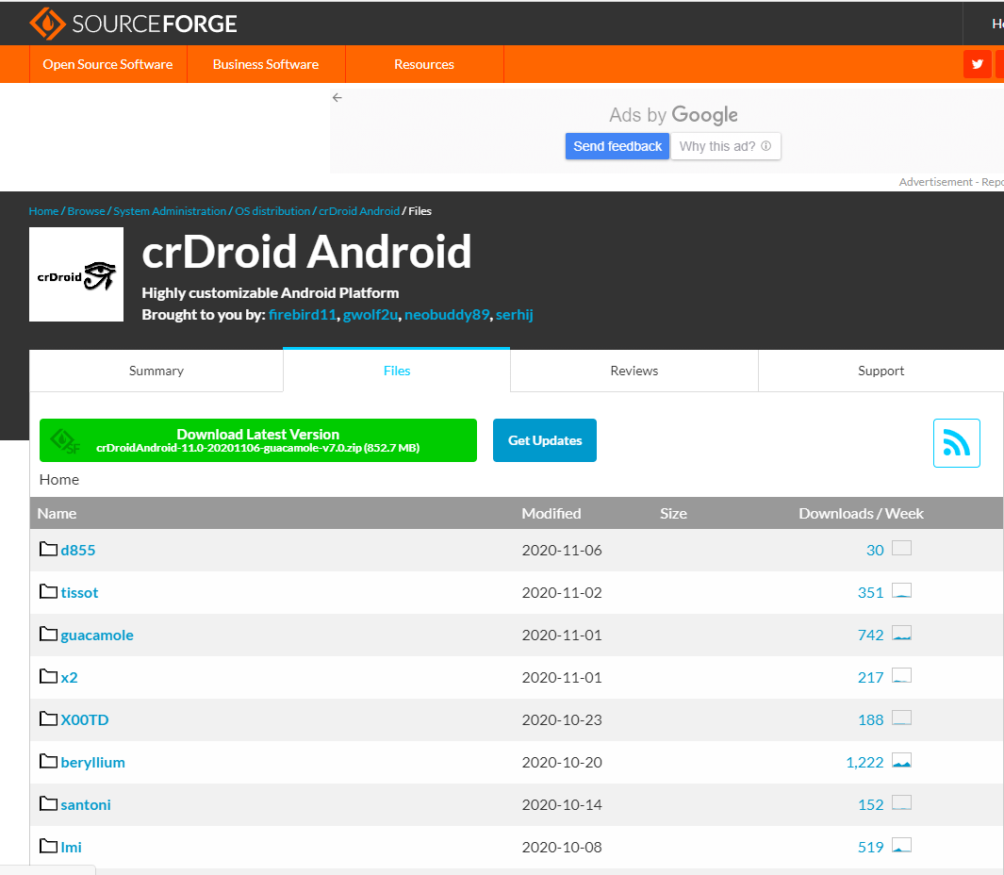Open the Twitter share icon
Viewport: 1004px width, 875px height.
click(x=977, y=64)
